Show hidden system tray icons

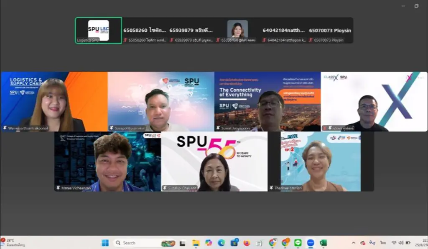354,243
